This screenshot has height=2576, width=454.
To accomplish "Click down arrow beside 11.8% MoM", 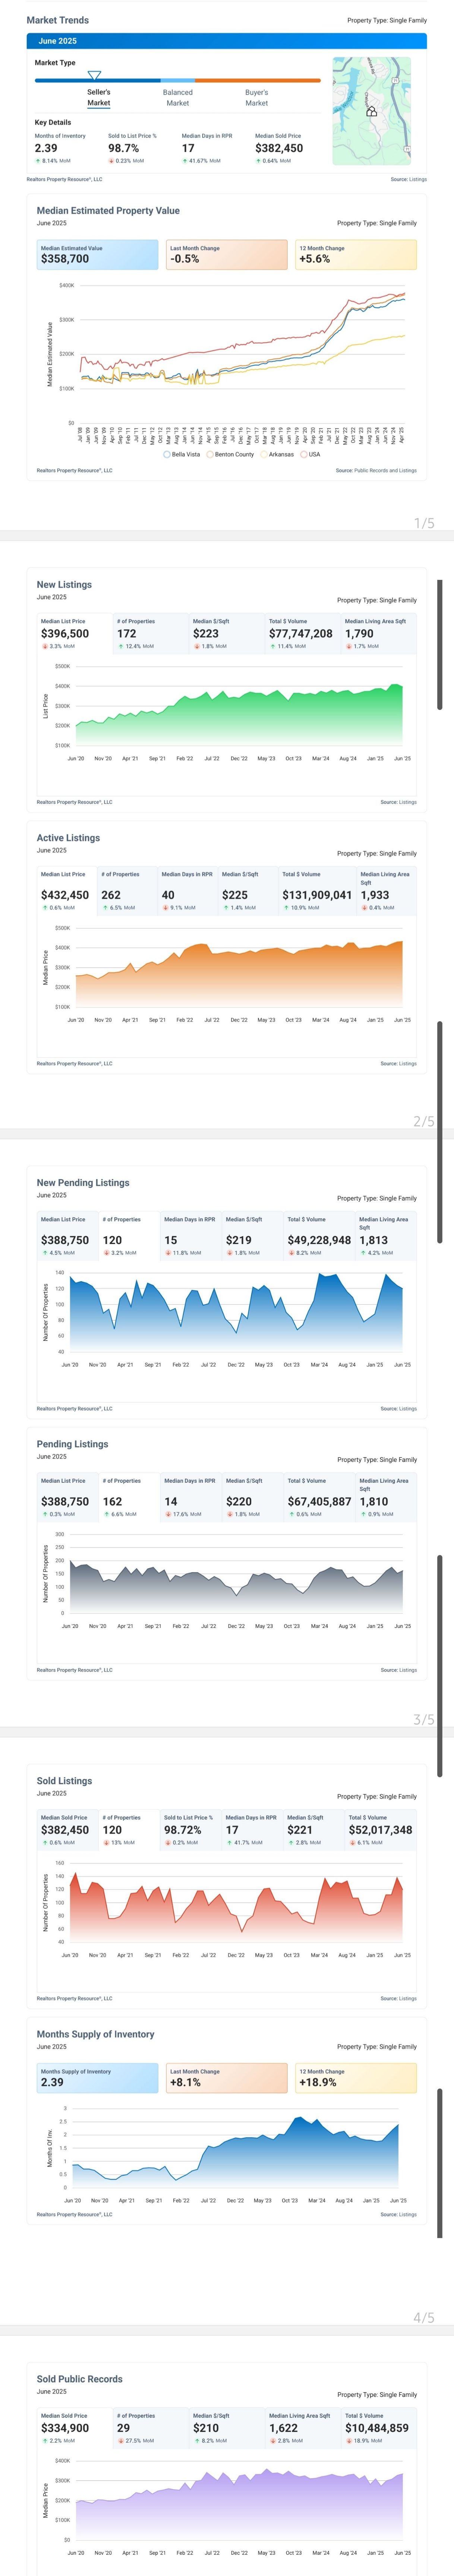I will click(168, 1253).
